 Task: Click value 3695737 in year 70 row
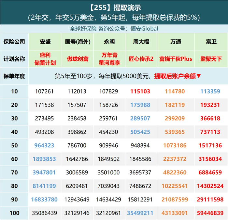(x=140, y=172)
